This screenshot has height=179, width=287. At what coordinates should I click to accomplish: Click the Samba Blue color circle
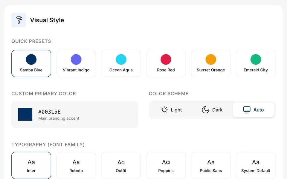point(31,59)
